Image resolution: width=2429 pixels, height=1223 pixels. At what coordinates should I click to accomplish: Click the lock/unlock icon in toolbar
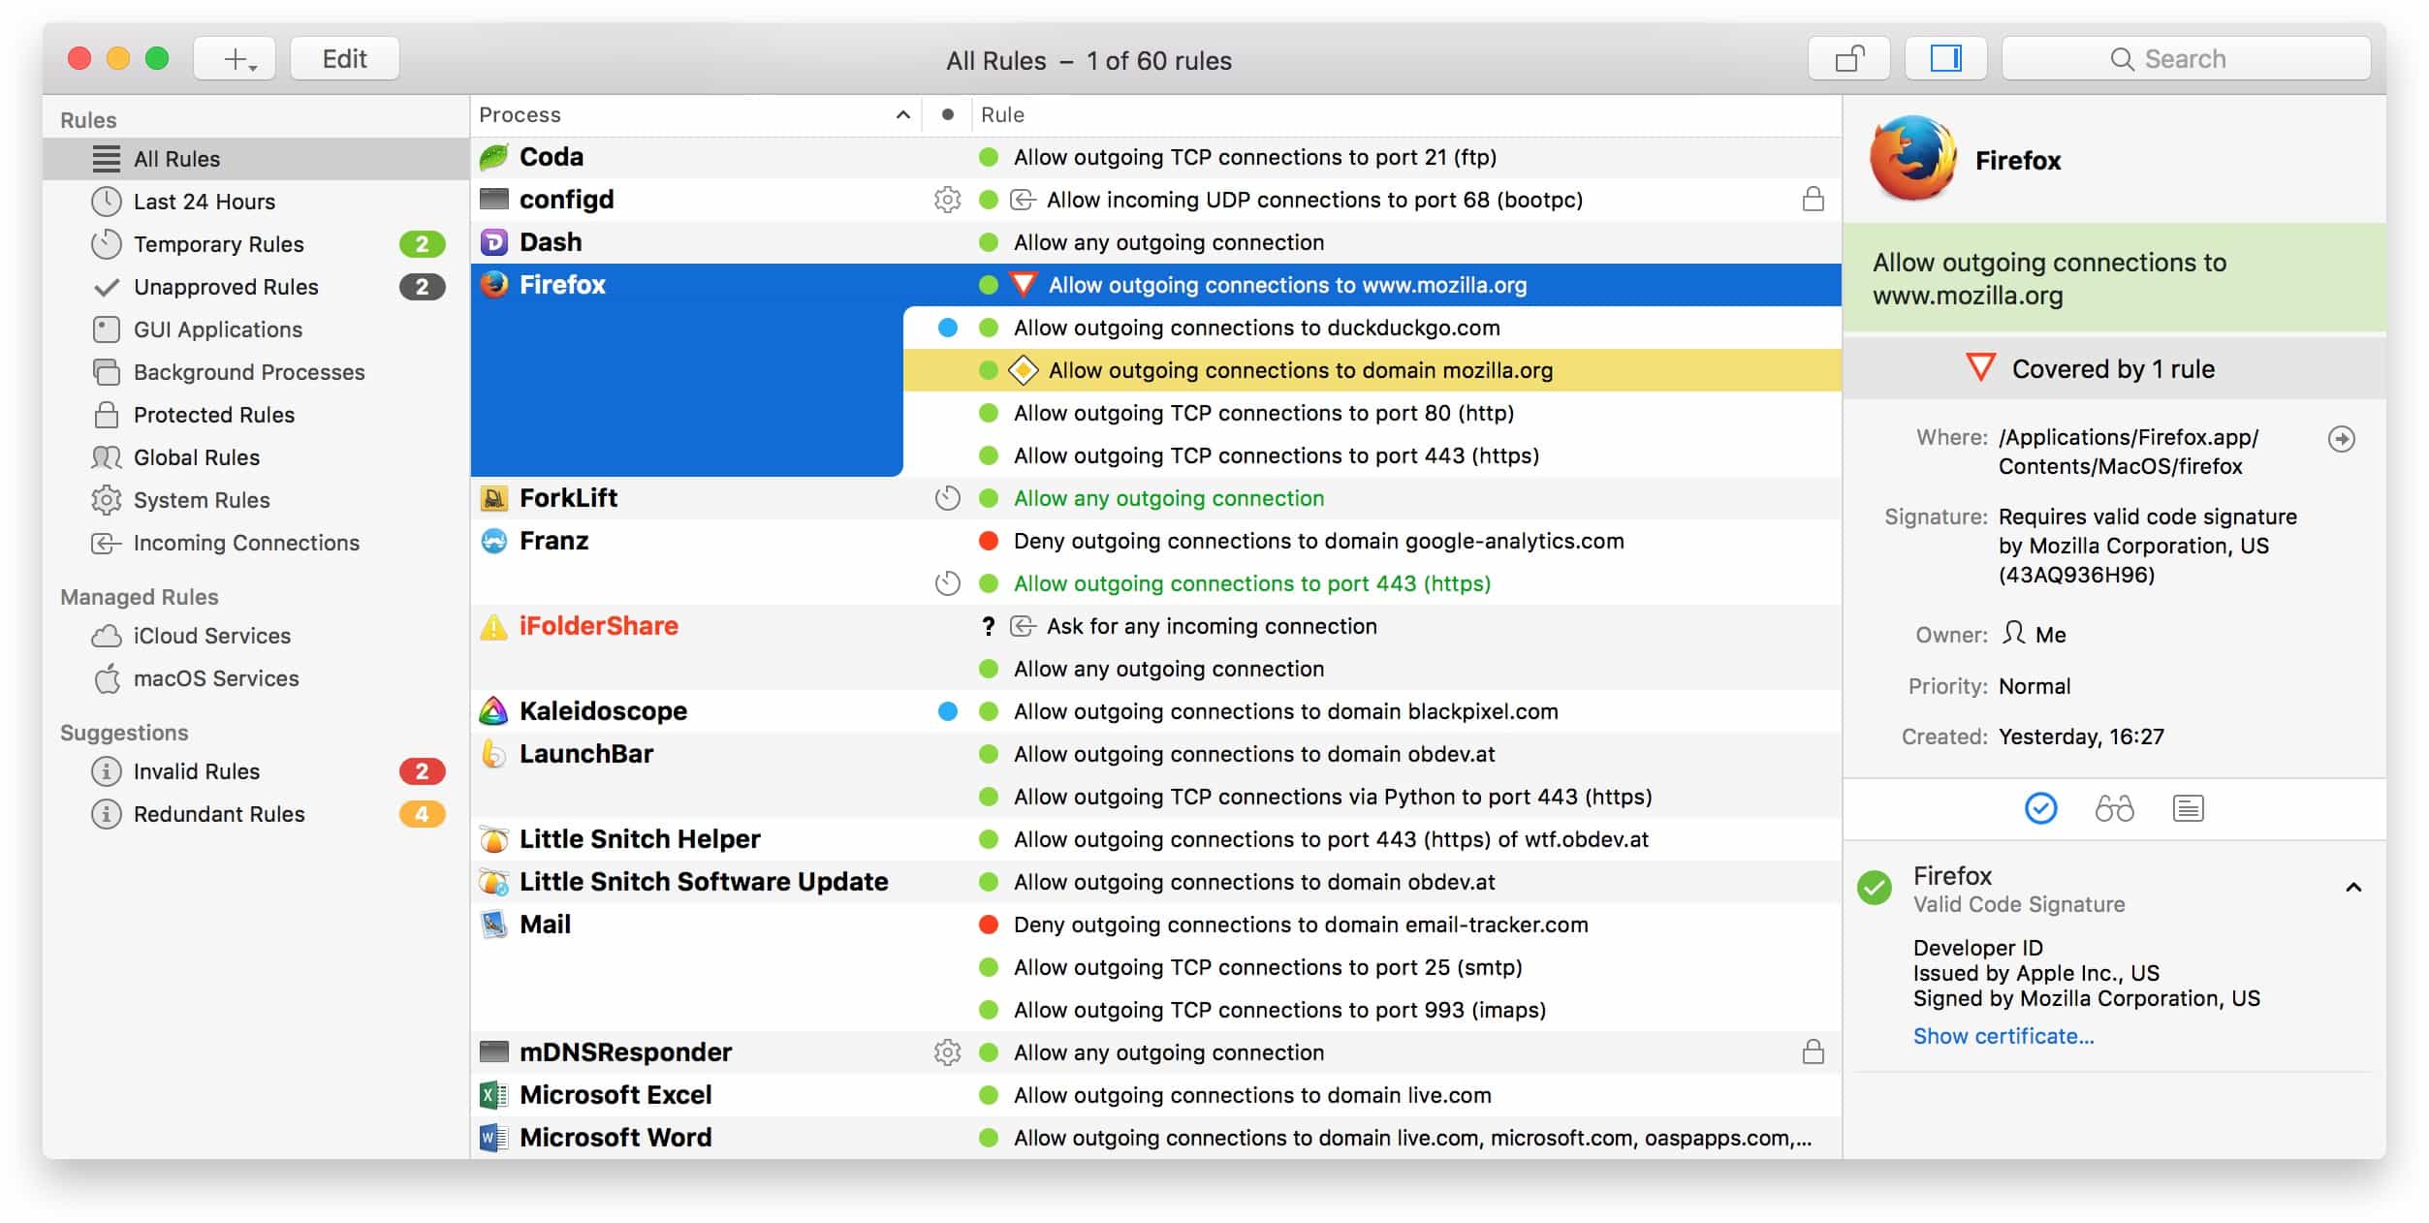click(1848, 59)
